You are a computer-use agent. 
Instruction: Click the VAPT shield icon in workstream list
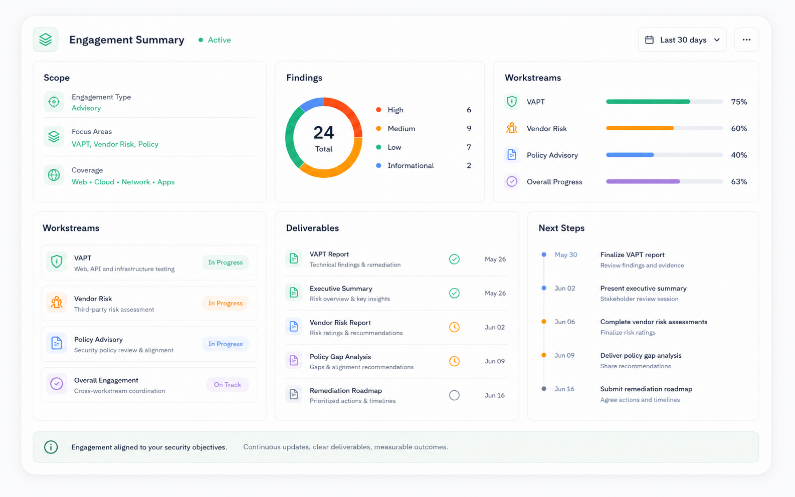(57, 262)
